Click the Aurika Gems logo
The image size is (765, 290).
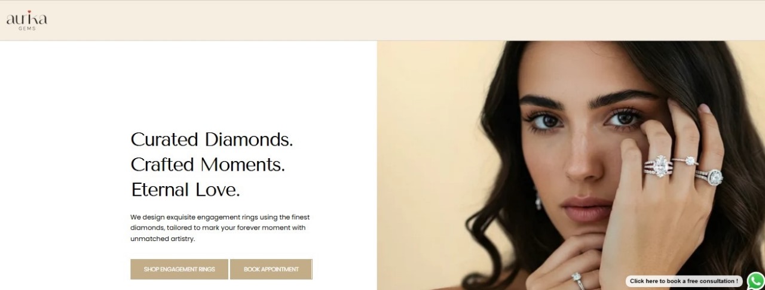(x=27, y=20)
